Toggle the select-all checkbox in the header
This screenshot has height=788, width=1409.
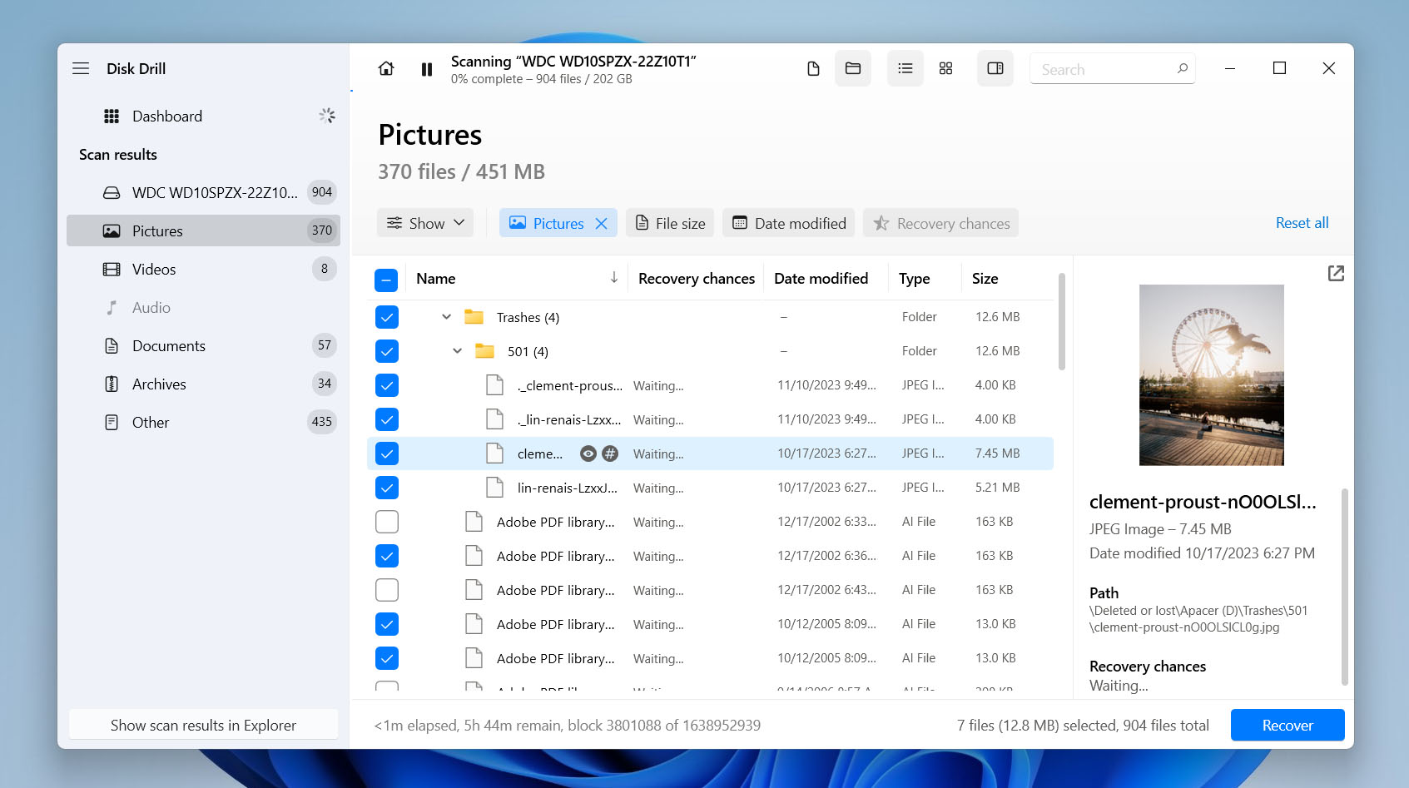point(386,280)
